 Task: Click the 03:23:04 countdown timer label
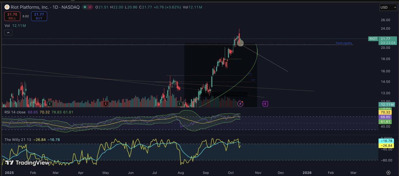(388, 43)
